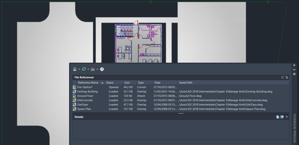The width and height of the screenshot is (299, 145).
Task: Select the Space-Plan reference
Action: point(84,109)
